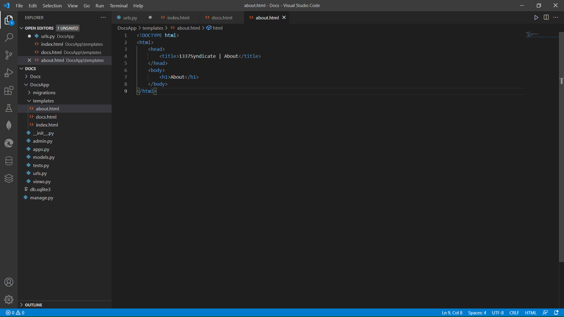
Task: Open the Search view in activity bar
Action: 9,38
